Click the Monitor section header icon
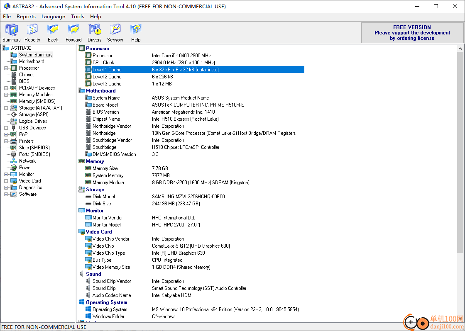Screen dimensions: 465x331 click(81, 211)
